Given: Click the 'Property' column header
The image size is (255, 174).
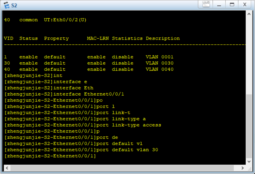Looking at the screenshot, I should point(57,38).
